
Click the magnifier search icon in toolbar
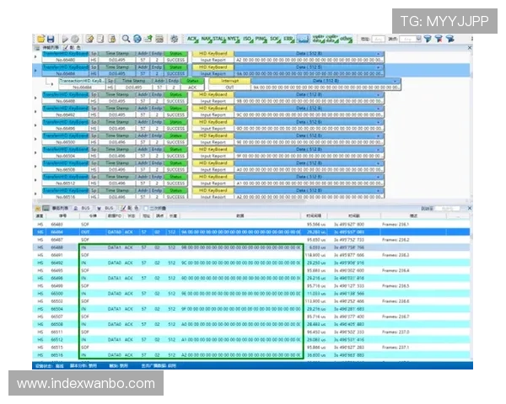(x=126, y=40)
